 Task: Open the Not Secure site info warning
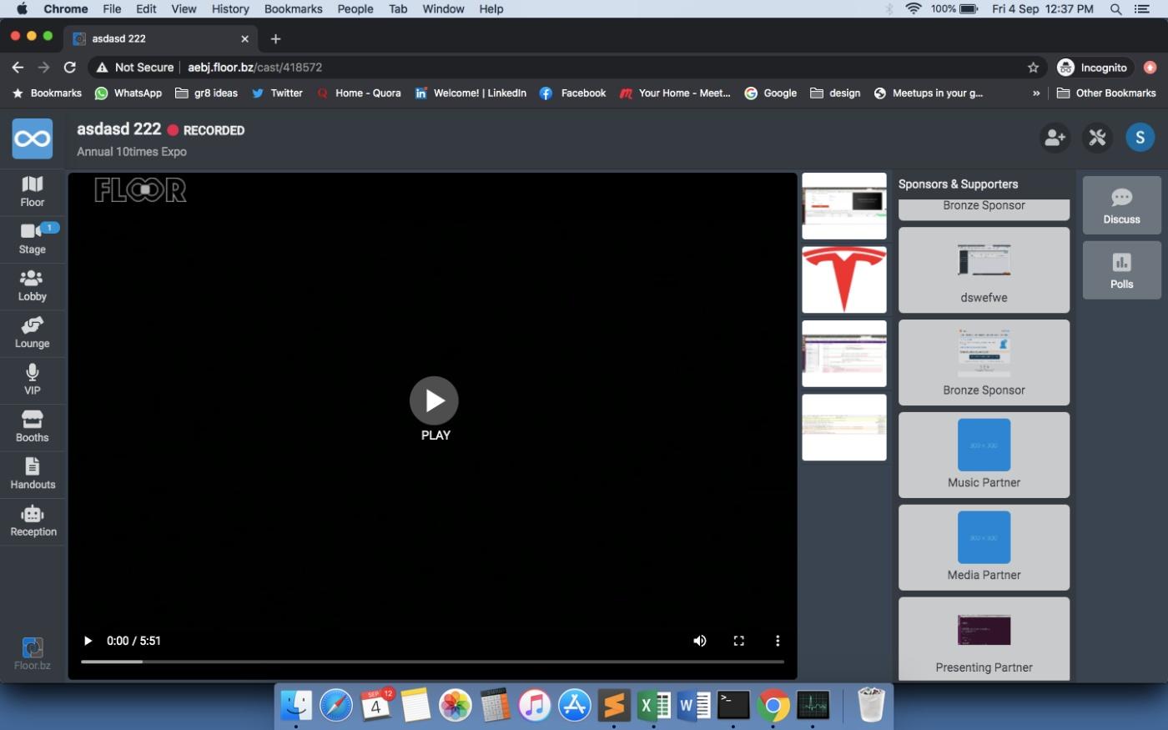point(135,68)
